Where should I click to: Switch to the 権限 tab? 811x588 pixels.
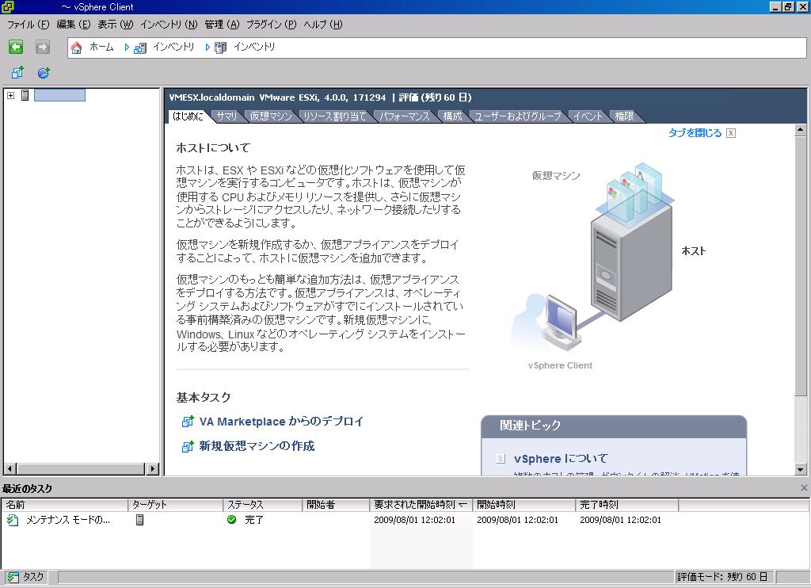pyautogui.click(x=624, y=116)
